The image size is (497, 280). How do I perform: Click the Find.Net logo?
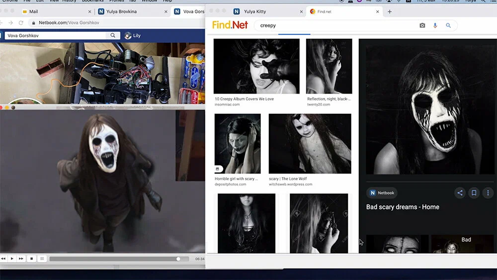click(230, 25)
